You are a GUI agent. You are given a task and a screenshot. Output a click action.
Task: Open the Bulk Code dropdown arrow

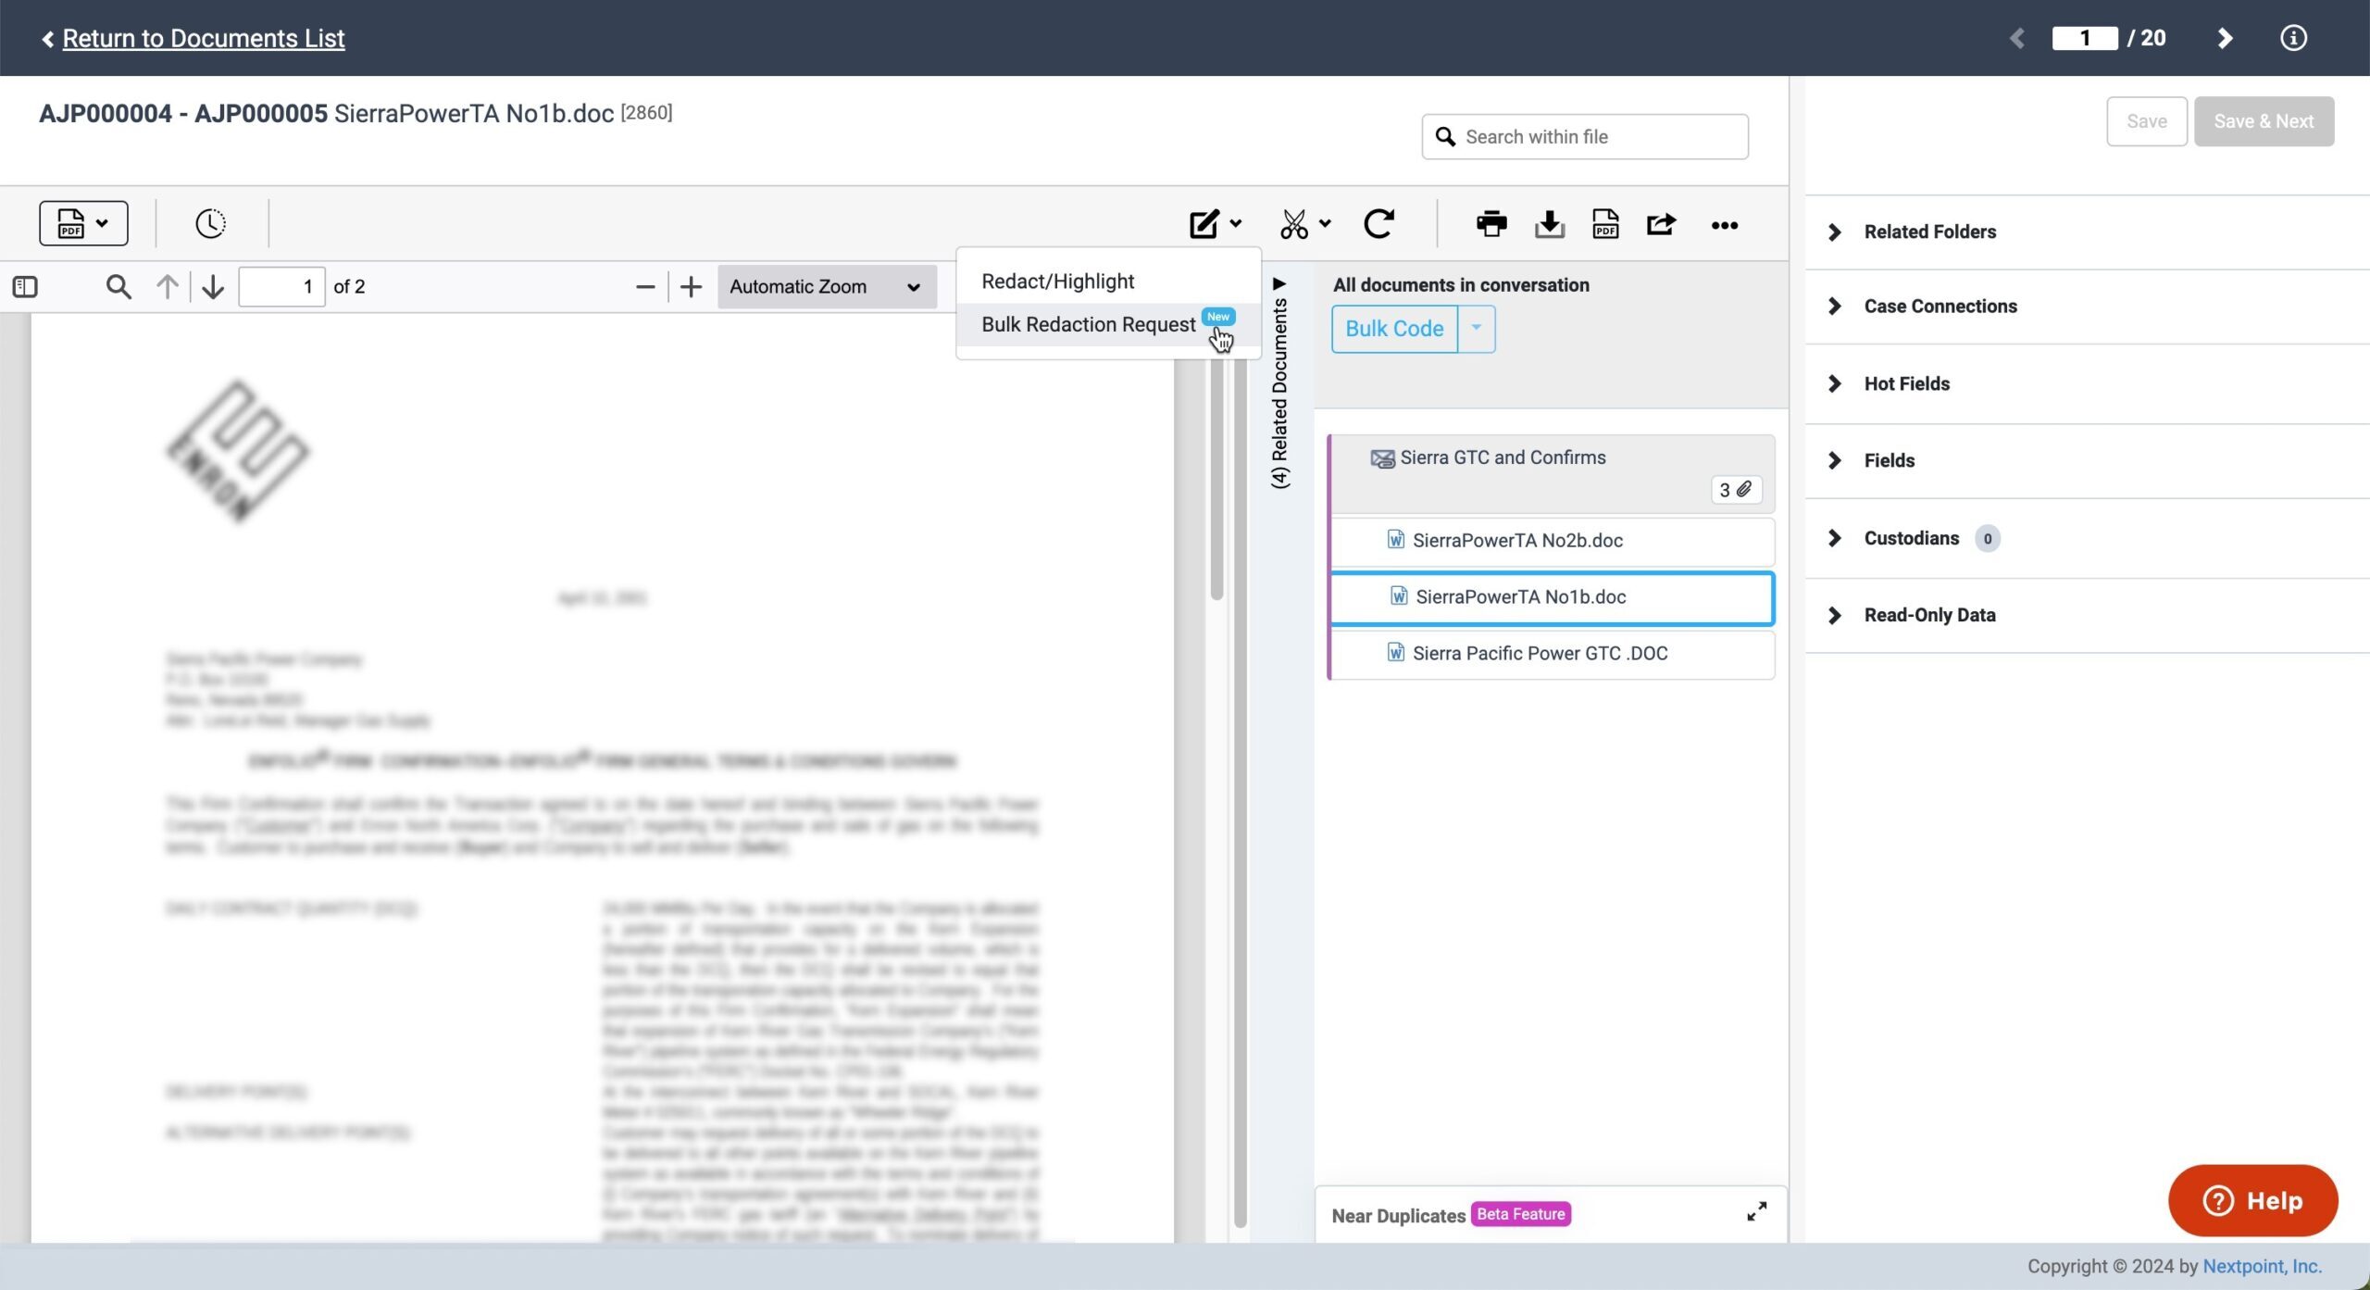point(1477,329)
